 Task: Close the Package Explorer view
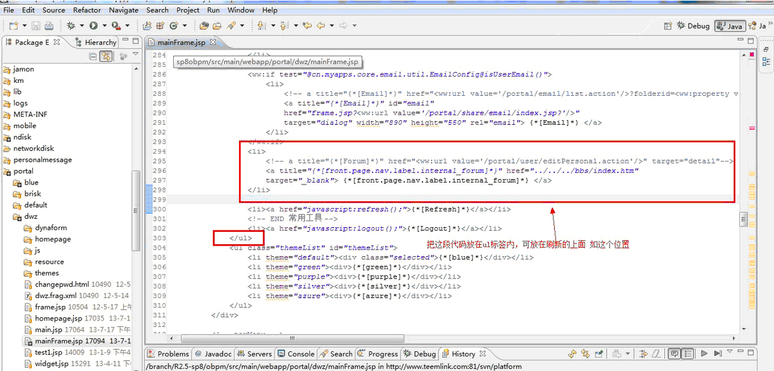click(57, 43)
